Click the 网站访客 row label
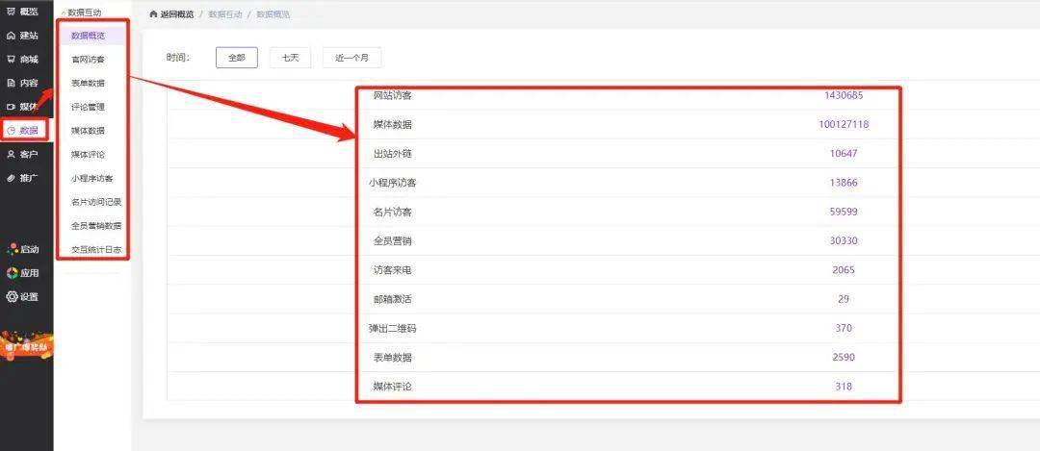Viewport: 1040px width, 451px height. [393, 95]
